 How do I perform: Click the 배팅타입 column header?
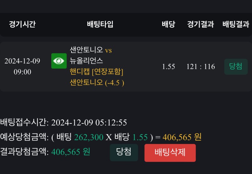click(100, 24)
